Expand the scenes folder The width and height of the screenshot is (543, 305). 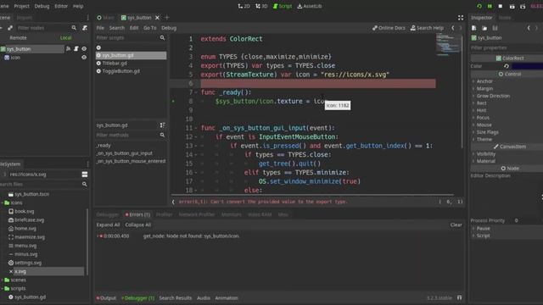coord(3,280)
